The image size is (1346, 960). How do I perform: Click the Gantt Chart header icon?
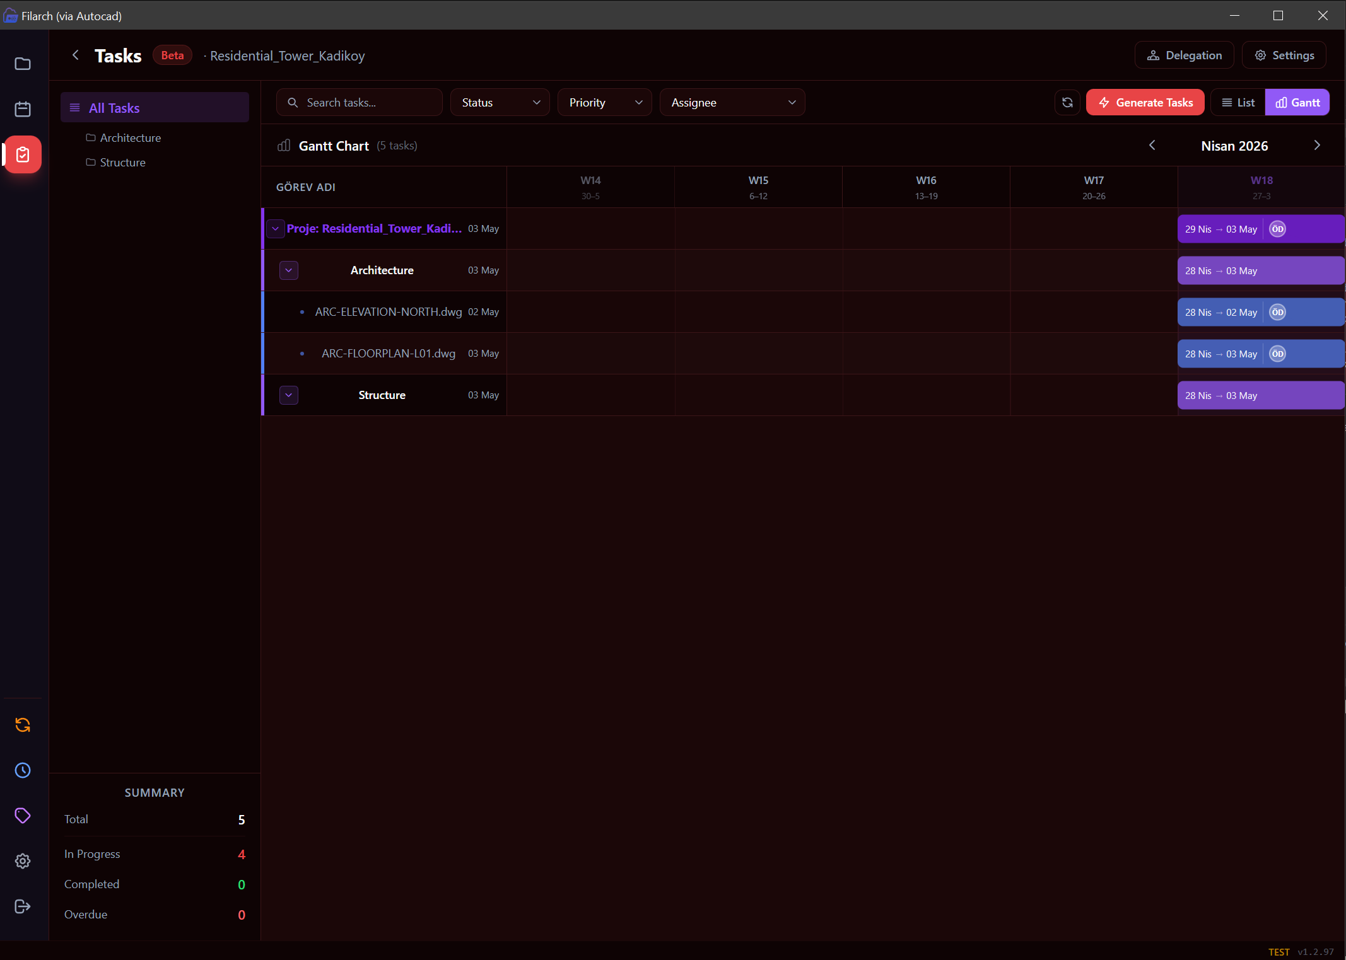(x=284, y=146)
